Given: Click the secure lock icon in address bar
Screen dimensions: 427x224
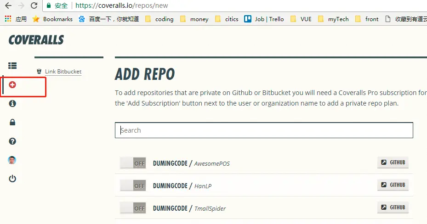Looking at the screenshot, I should coord(49,6).
